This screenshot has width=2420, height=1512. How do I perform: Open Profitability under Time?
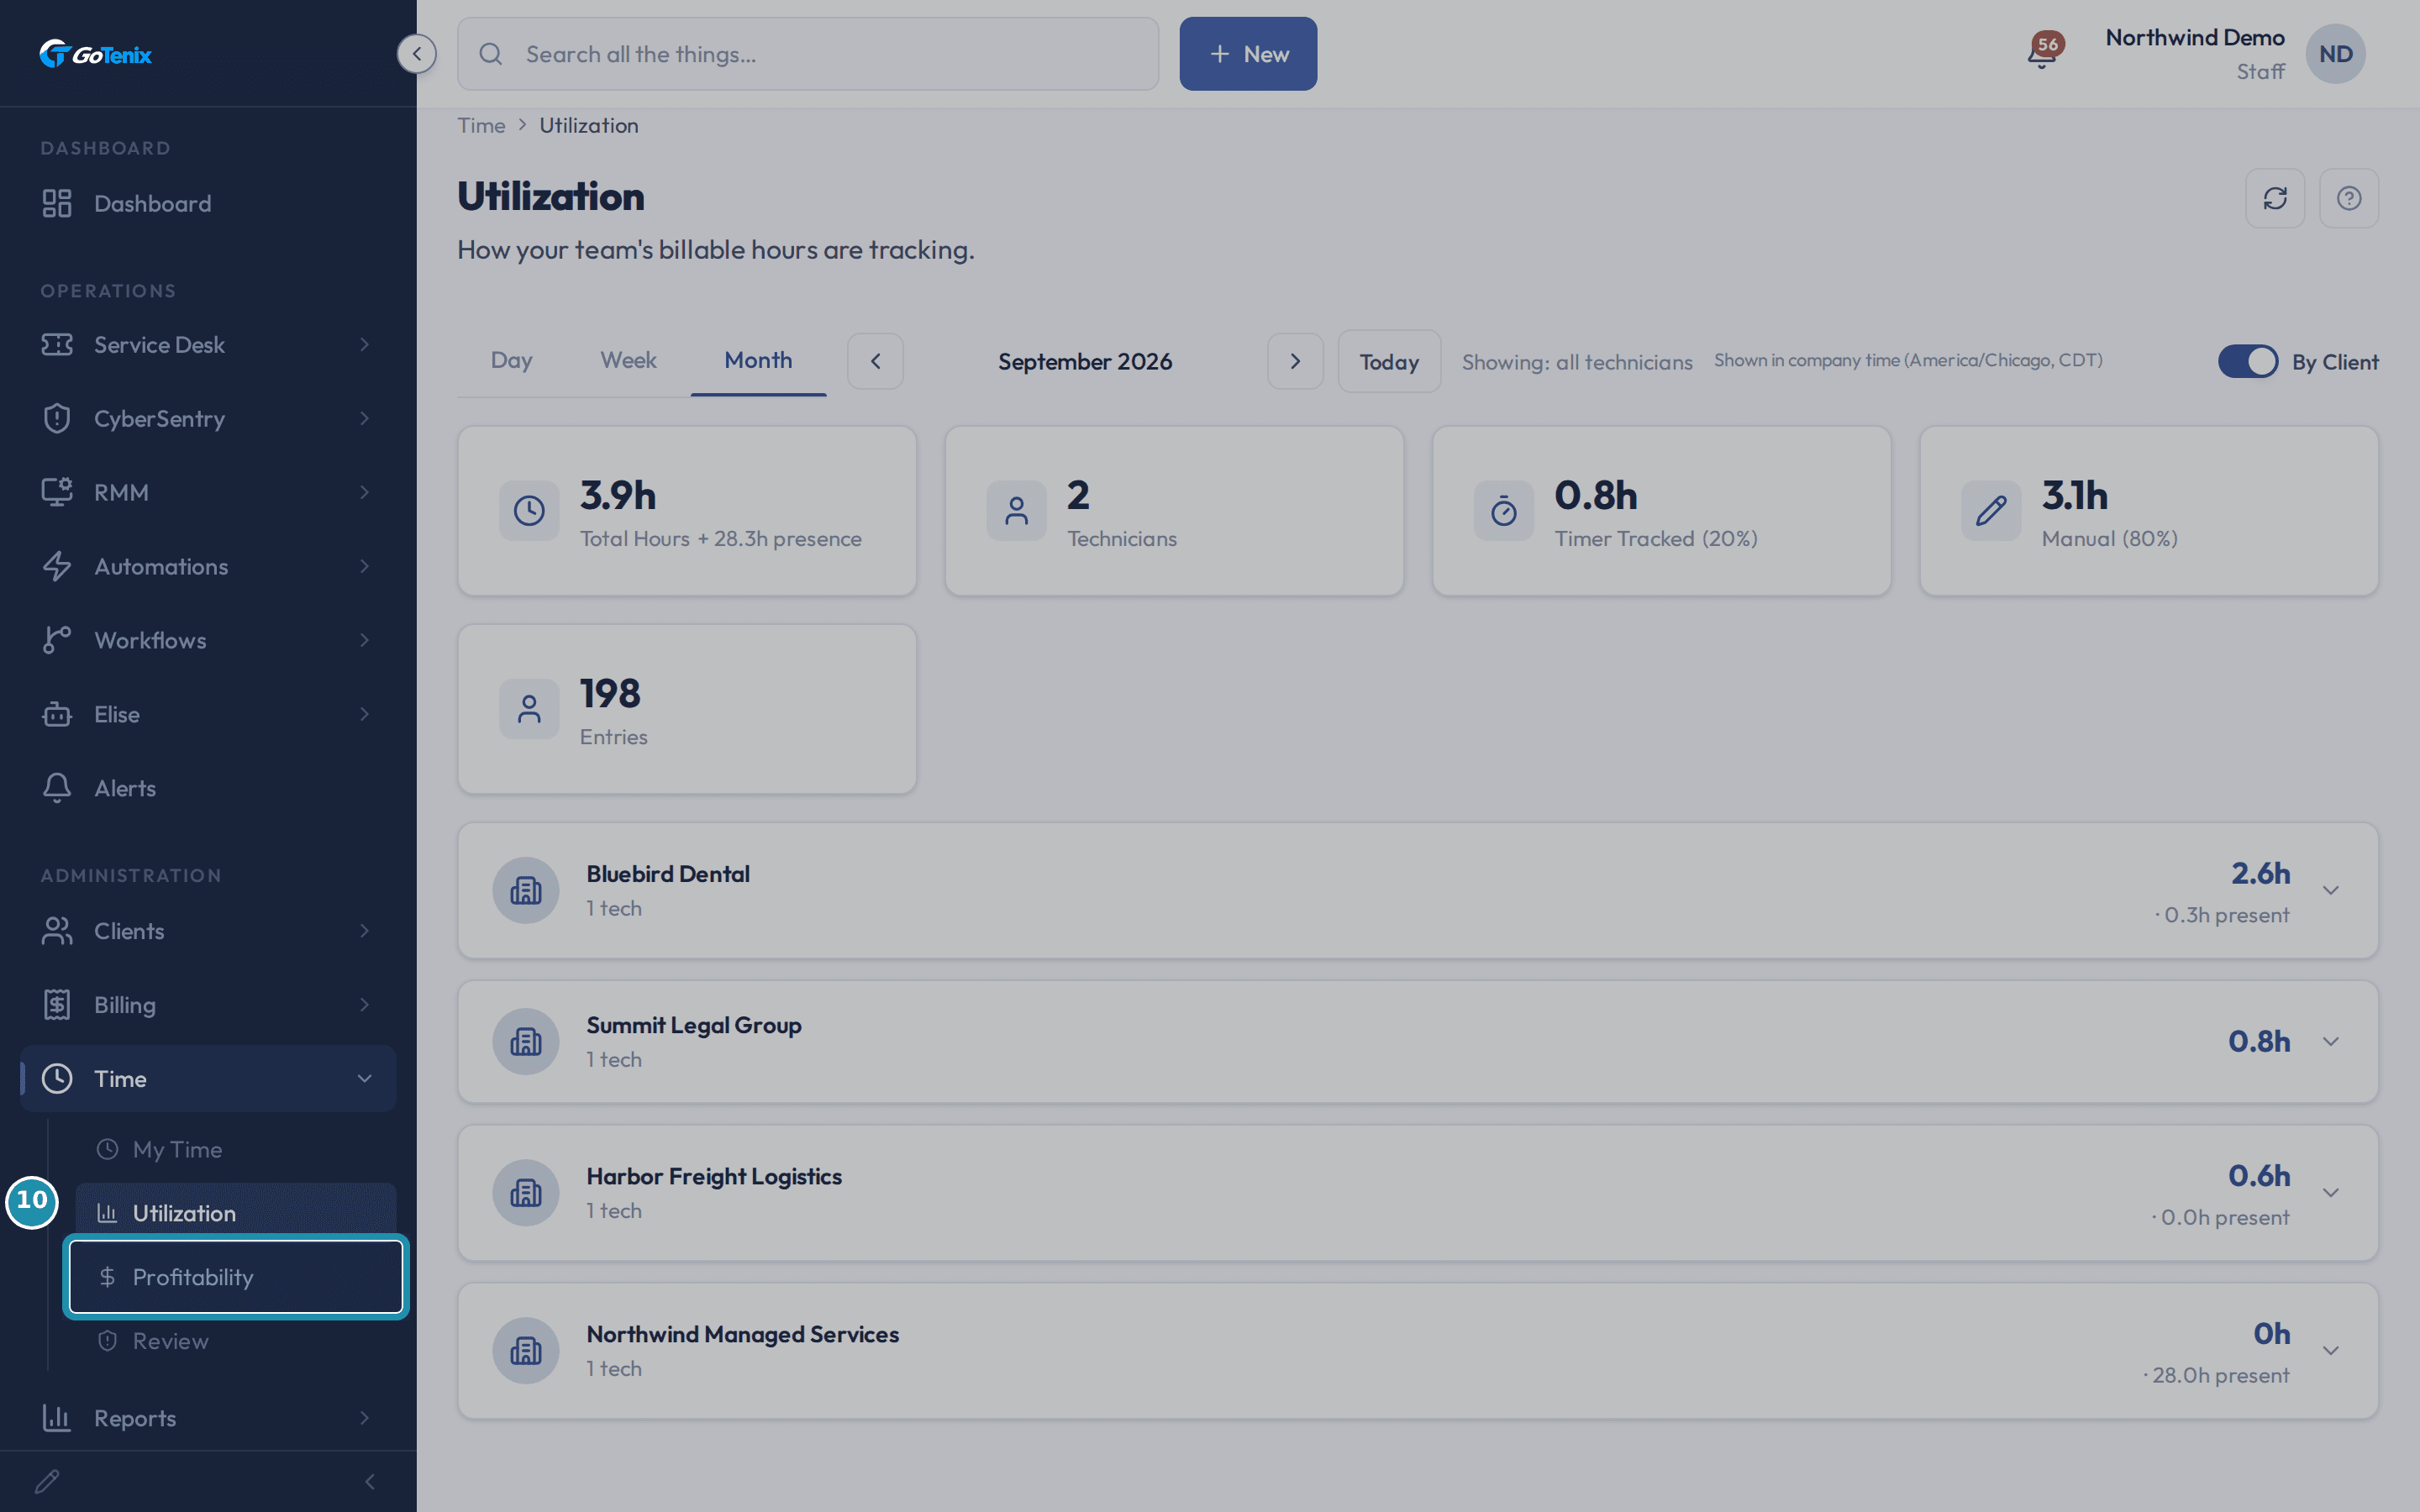[236, 1277]
